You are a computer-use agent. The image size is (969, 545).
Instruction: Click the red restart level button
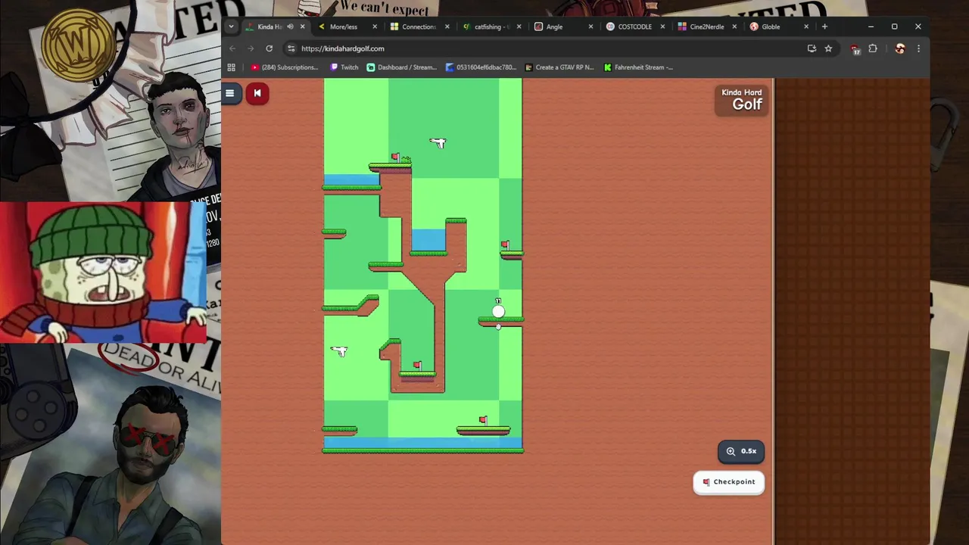257,93
